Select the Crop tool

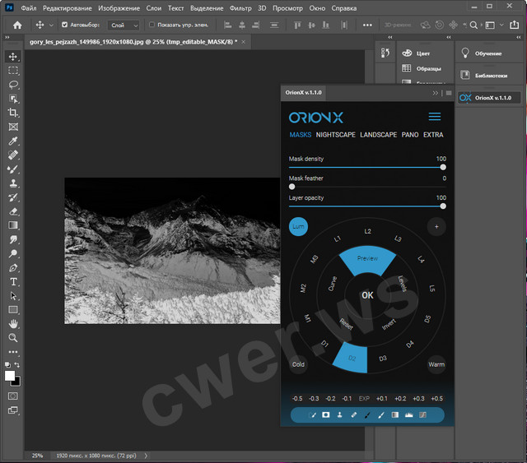(13, 113)
